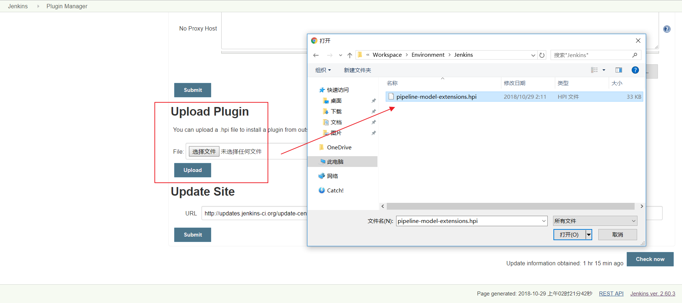
Task: Click Environment in the breadcrumb path
Action: pos(428,55)
